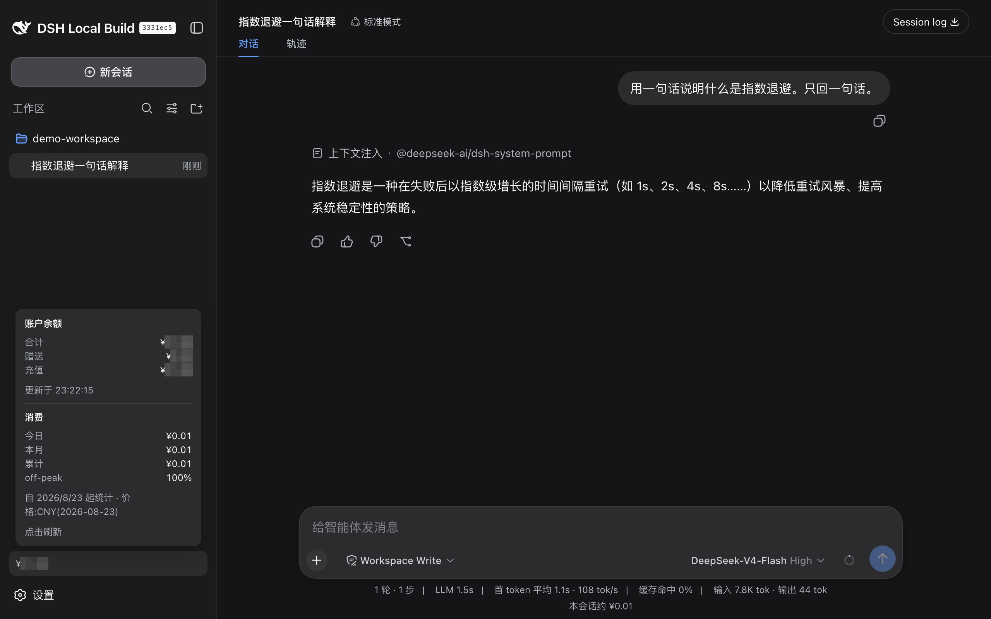Click the 上下文注入 context document icon
The width and height of the screenshot is (991, 619).
[x=317, y=154]
